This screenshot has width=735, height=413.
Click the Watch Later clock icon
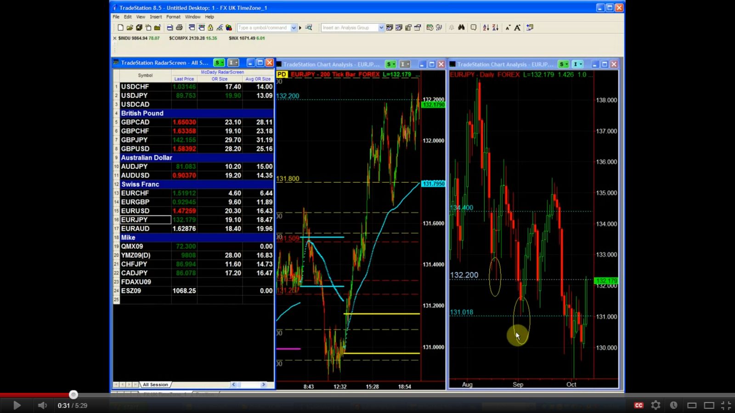pyautogui.click(x=673, y=405)
